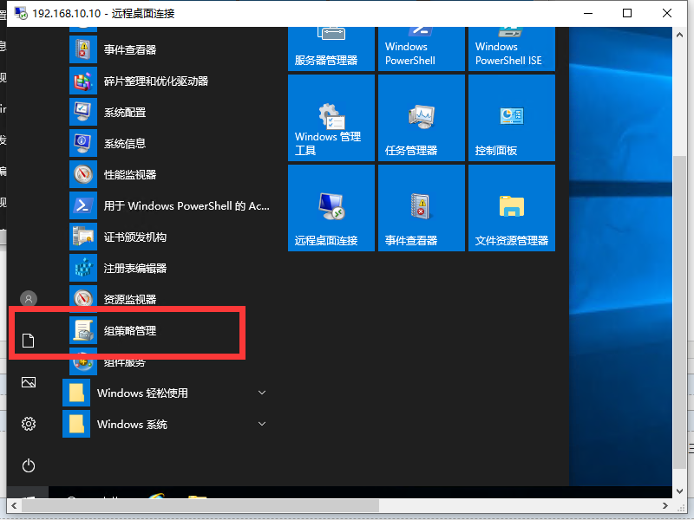Launch the Remote Desktop Connection (远程桌面连接) tile

(331, 208)
